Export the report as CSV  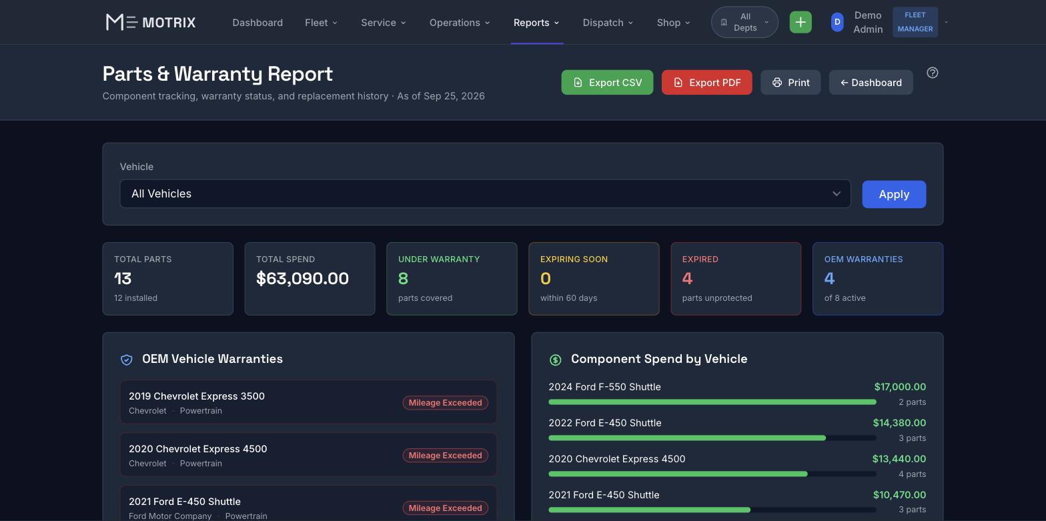click(x=607, y=82)
